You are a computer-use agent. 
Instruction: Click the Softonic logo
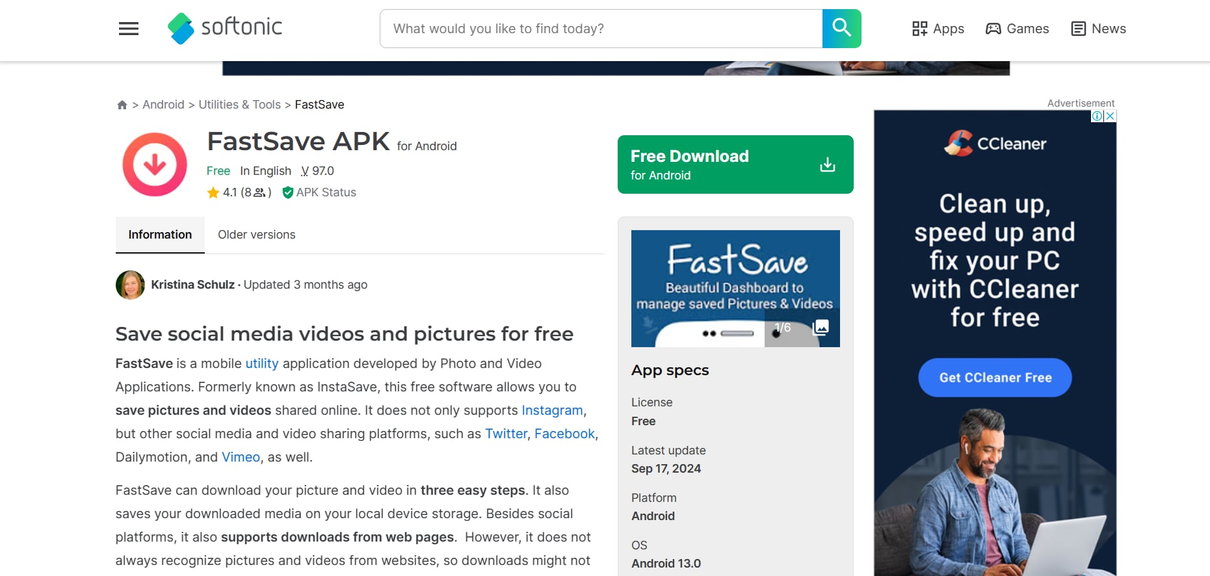pos(225,28)
